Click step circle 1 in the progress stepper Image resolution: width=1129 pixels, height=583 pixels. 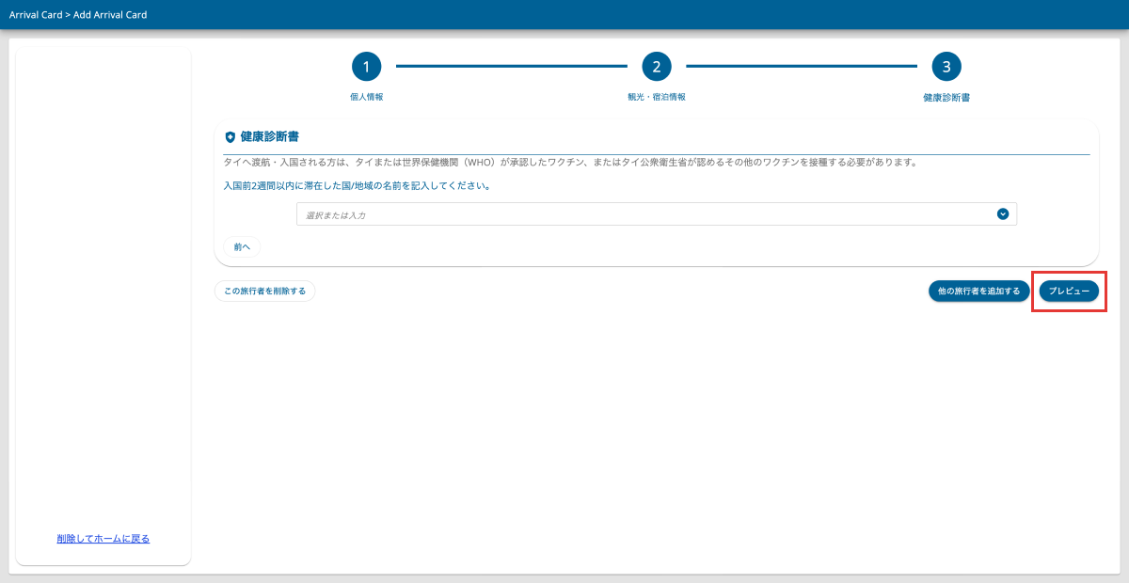(366, 66)
